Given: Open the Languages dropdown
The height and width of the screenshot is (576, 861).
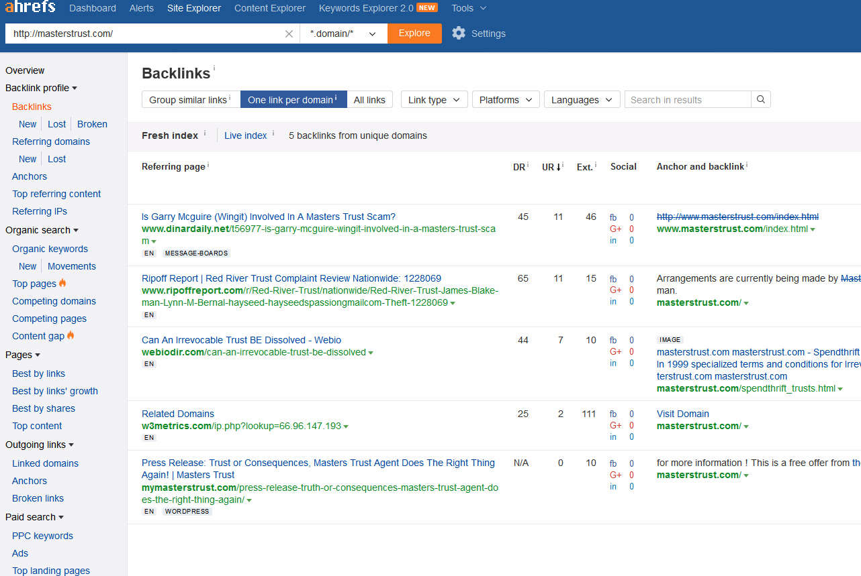Looking at the screenshot, I should pos(582,99).
